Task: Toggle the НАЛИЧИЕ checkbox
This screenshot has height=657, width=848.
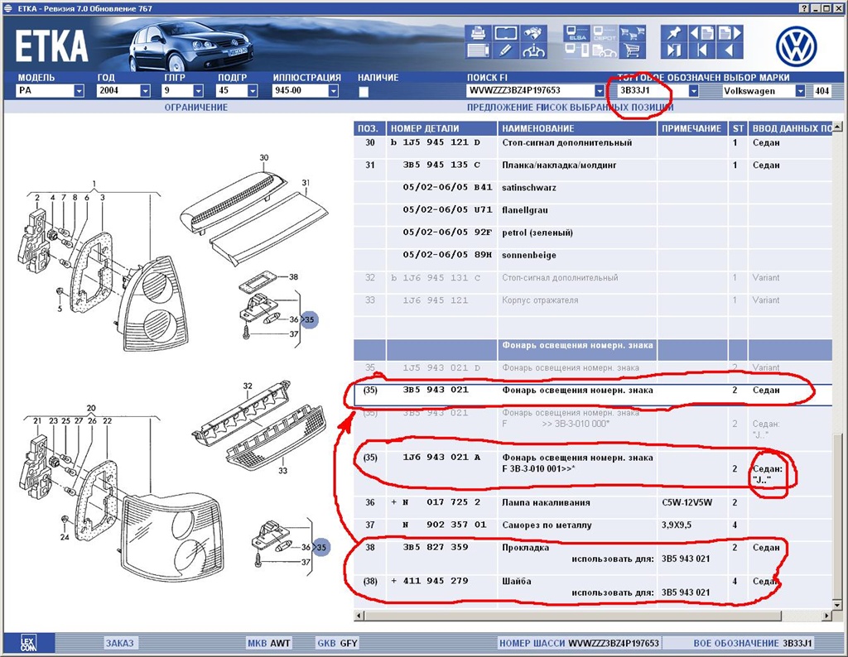Action: [x=364, y=92]
